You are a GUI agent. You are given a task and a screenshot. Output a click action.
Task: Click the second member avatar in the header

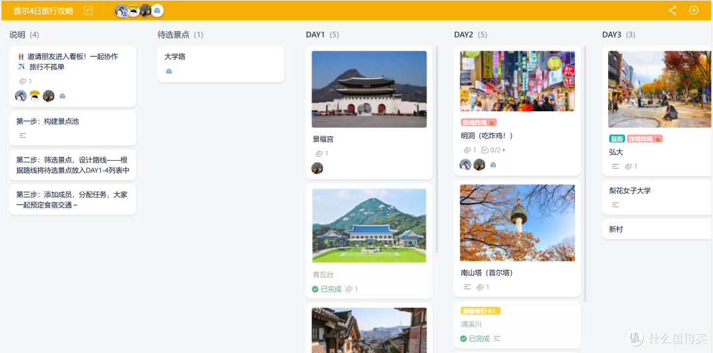click(133, 11)
